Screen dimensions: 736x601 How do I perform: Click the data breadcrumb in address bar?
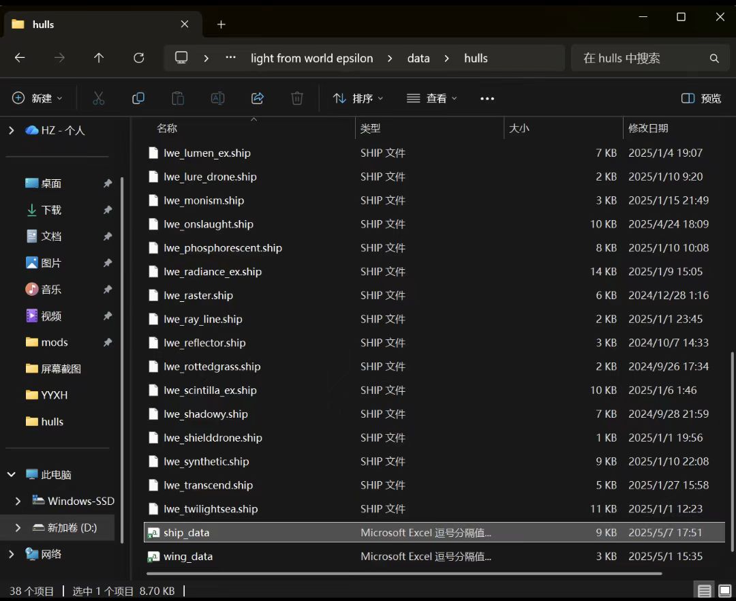click(418, 58)
